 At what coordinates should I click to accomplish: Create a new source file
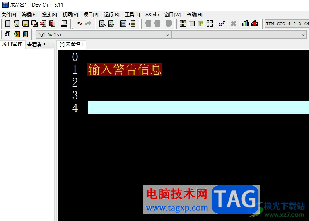tap(7, 24)
